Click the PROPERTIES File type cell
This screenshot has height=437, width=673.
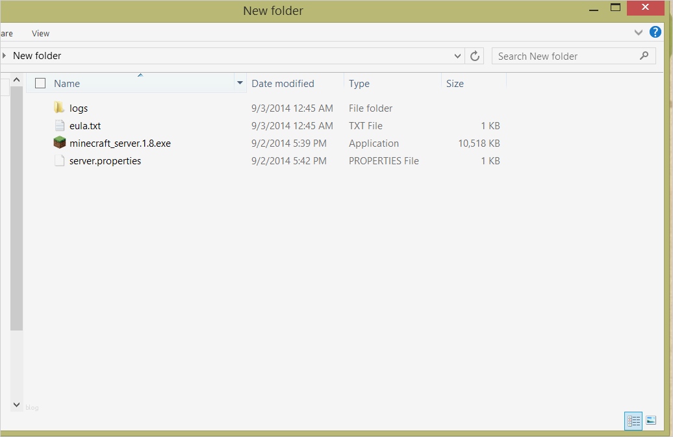[x=384, y=161]
